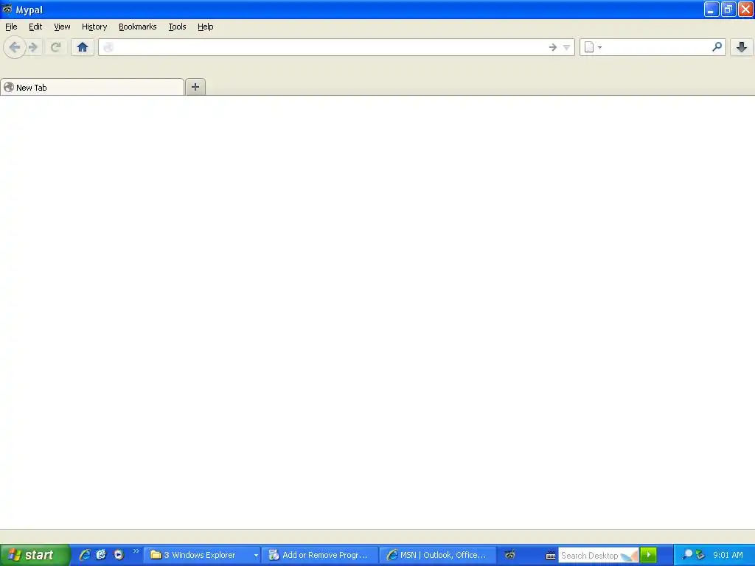The image size is (755, 566).
Task: Switch to MSN Outlook Internet Explorer window
Action: click(438, 555)
